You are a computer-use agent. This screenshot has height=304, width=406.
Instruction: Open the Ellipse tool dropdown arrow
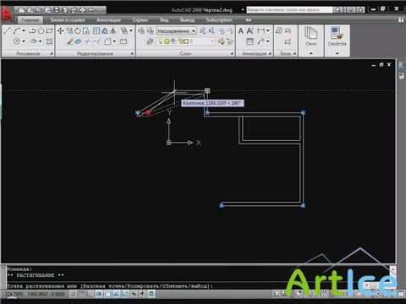[x=41, y=41]
